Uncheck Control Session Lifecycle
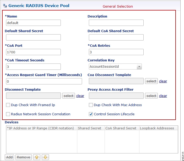Image resolution: width=184 pixels, height=161 pixels. (91, 114)
